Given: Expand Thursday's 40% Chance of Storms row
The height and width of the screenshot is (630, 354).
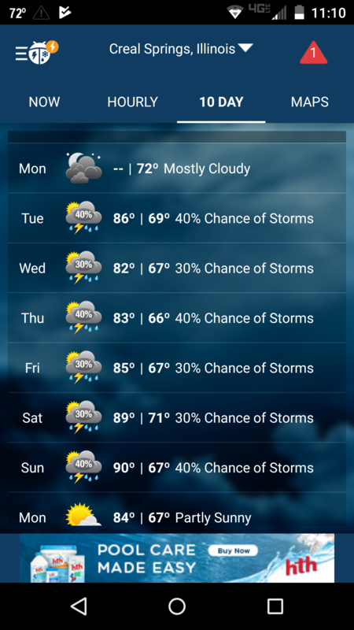Looking at the screenshot, I should tap(177, 318).
